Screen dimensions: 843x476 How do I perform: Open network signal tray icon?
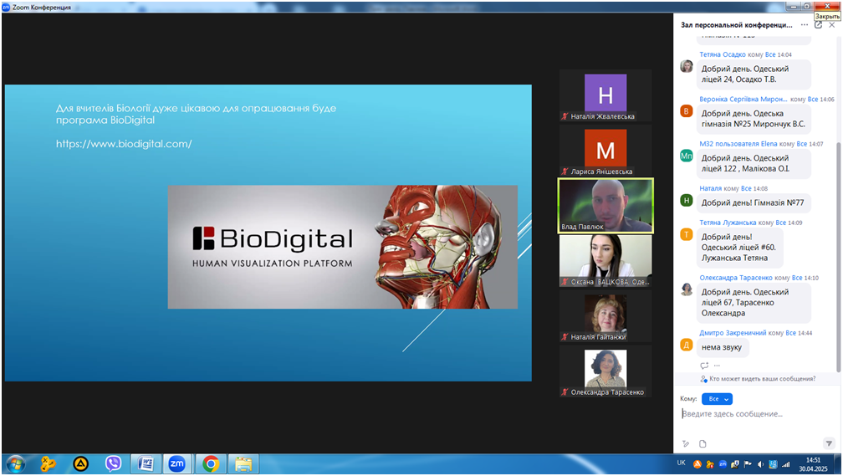click(785, 464)
